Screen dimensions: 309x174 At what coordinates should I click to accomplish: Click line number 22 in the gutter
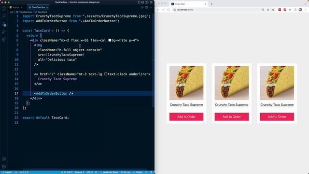16,117
